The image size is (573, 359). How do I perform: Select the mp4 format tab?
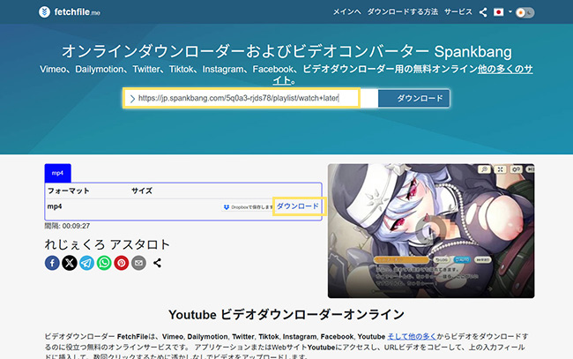coord(57,173)
